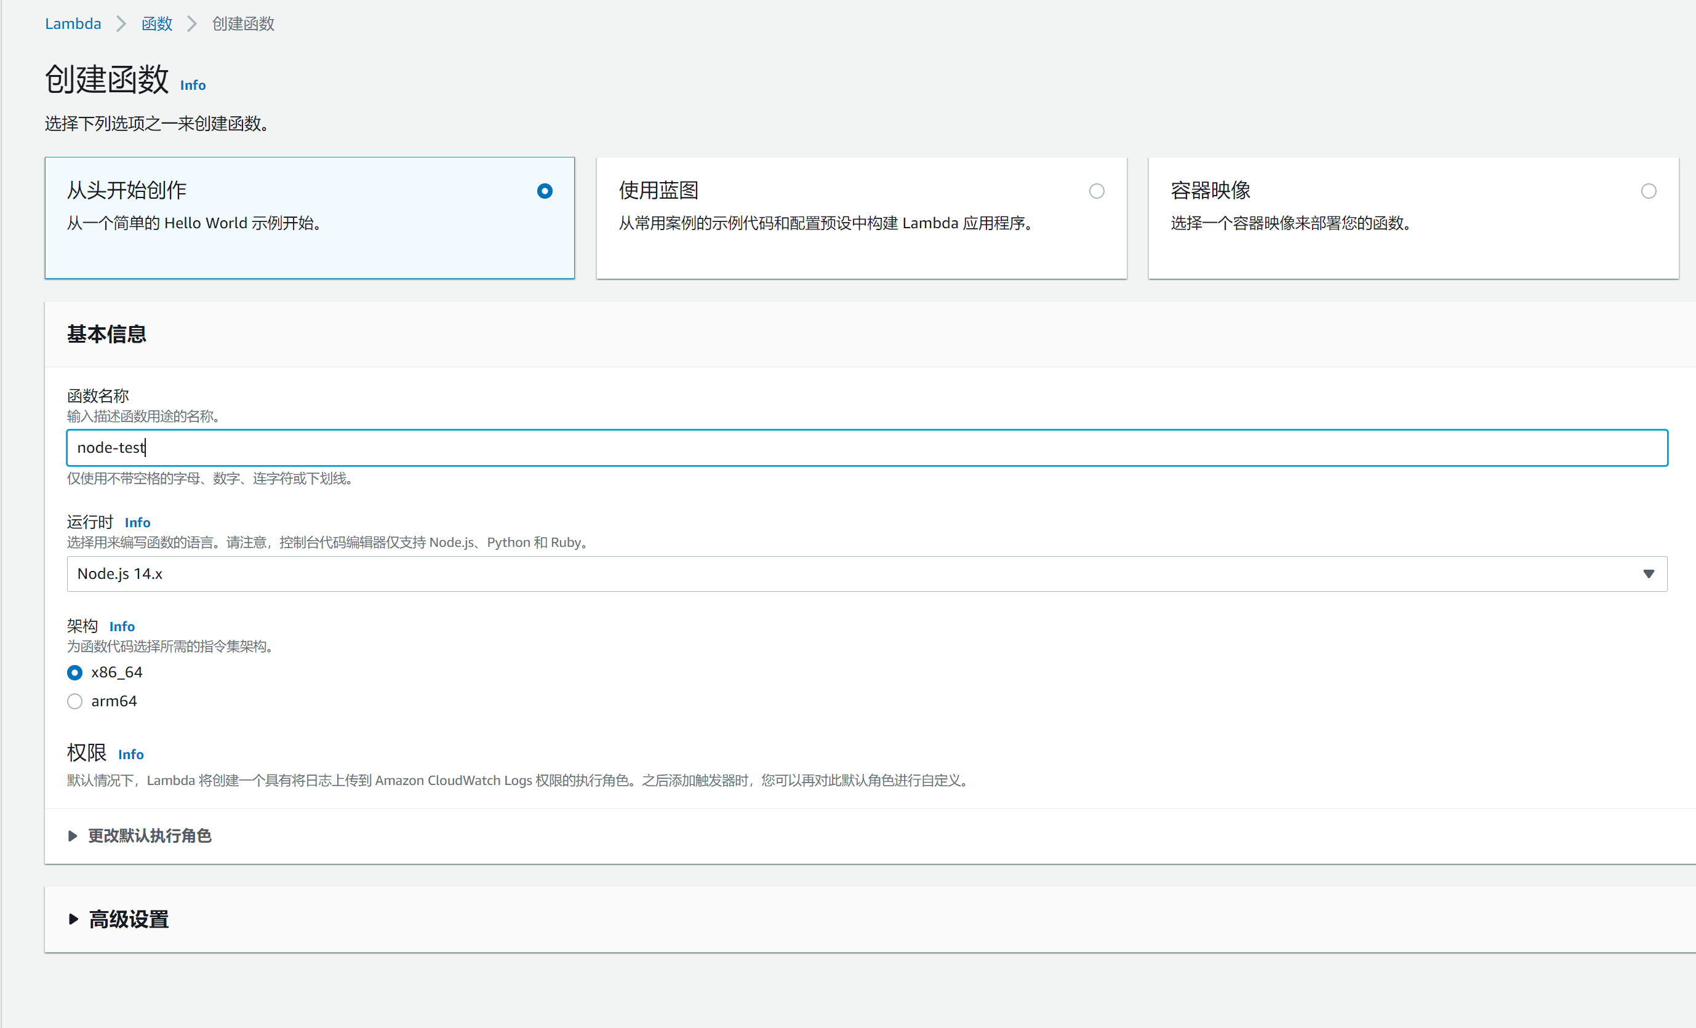This screenshot has width=1696, height=1028.
Task: Click the dropdown arrow on the runtime selector
Action: [x=1649, y=573]
